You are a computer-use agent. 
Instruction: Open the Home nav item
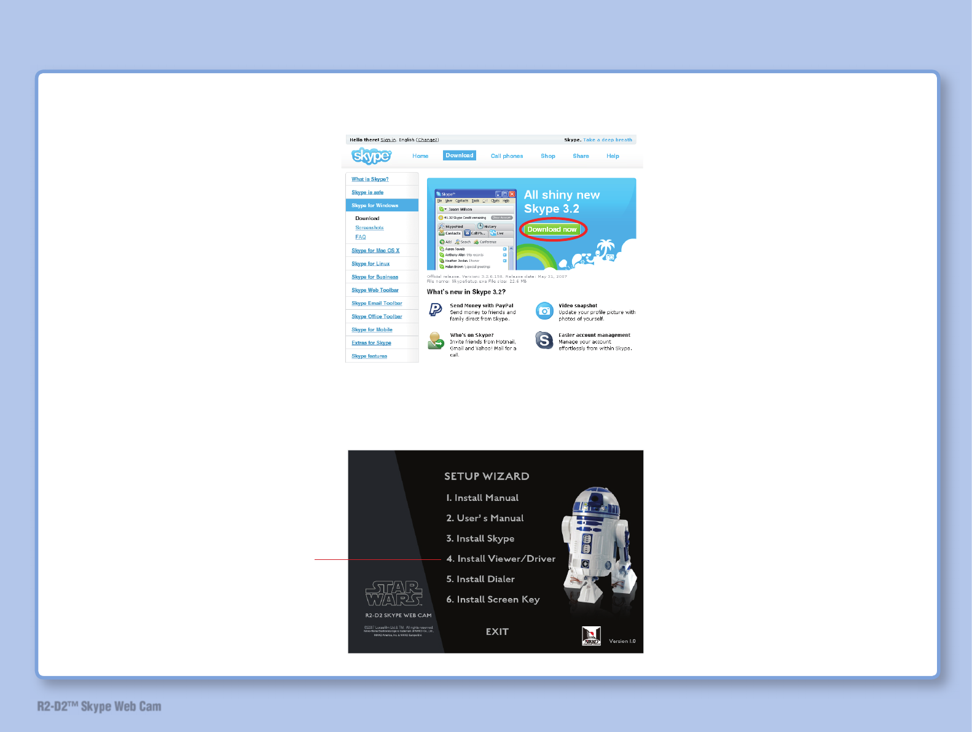(x=420, y=156)
